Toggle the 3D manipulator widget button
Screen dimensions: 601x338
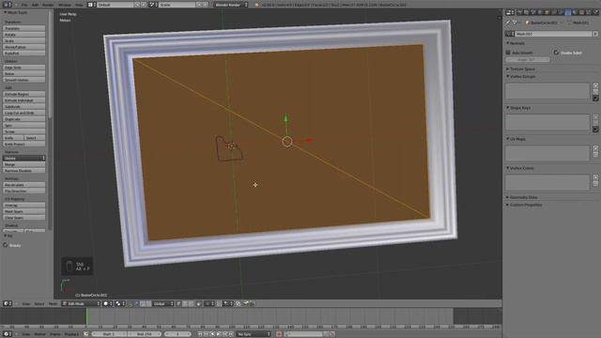click(x=131, y=303)
